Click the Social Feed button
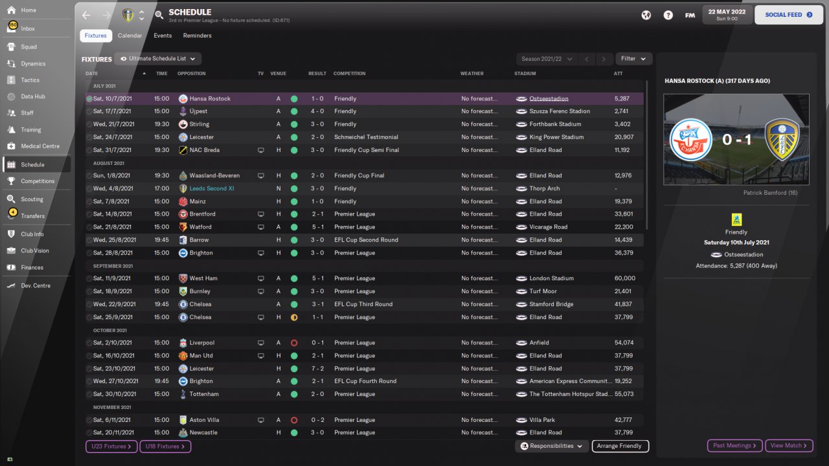 [789, 15]
